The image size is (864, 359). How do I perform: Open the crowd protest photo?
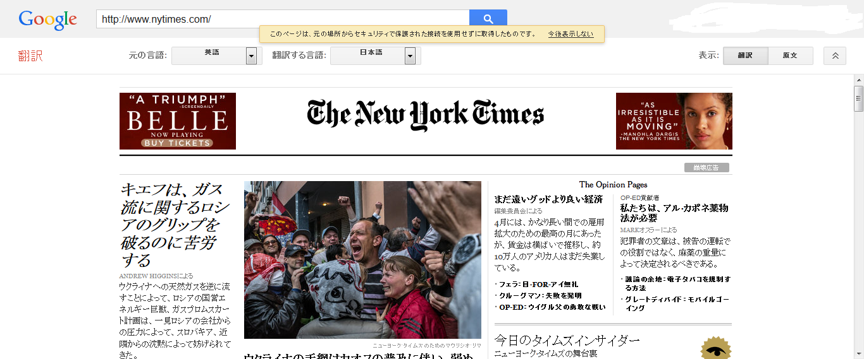(362, 260)
